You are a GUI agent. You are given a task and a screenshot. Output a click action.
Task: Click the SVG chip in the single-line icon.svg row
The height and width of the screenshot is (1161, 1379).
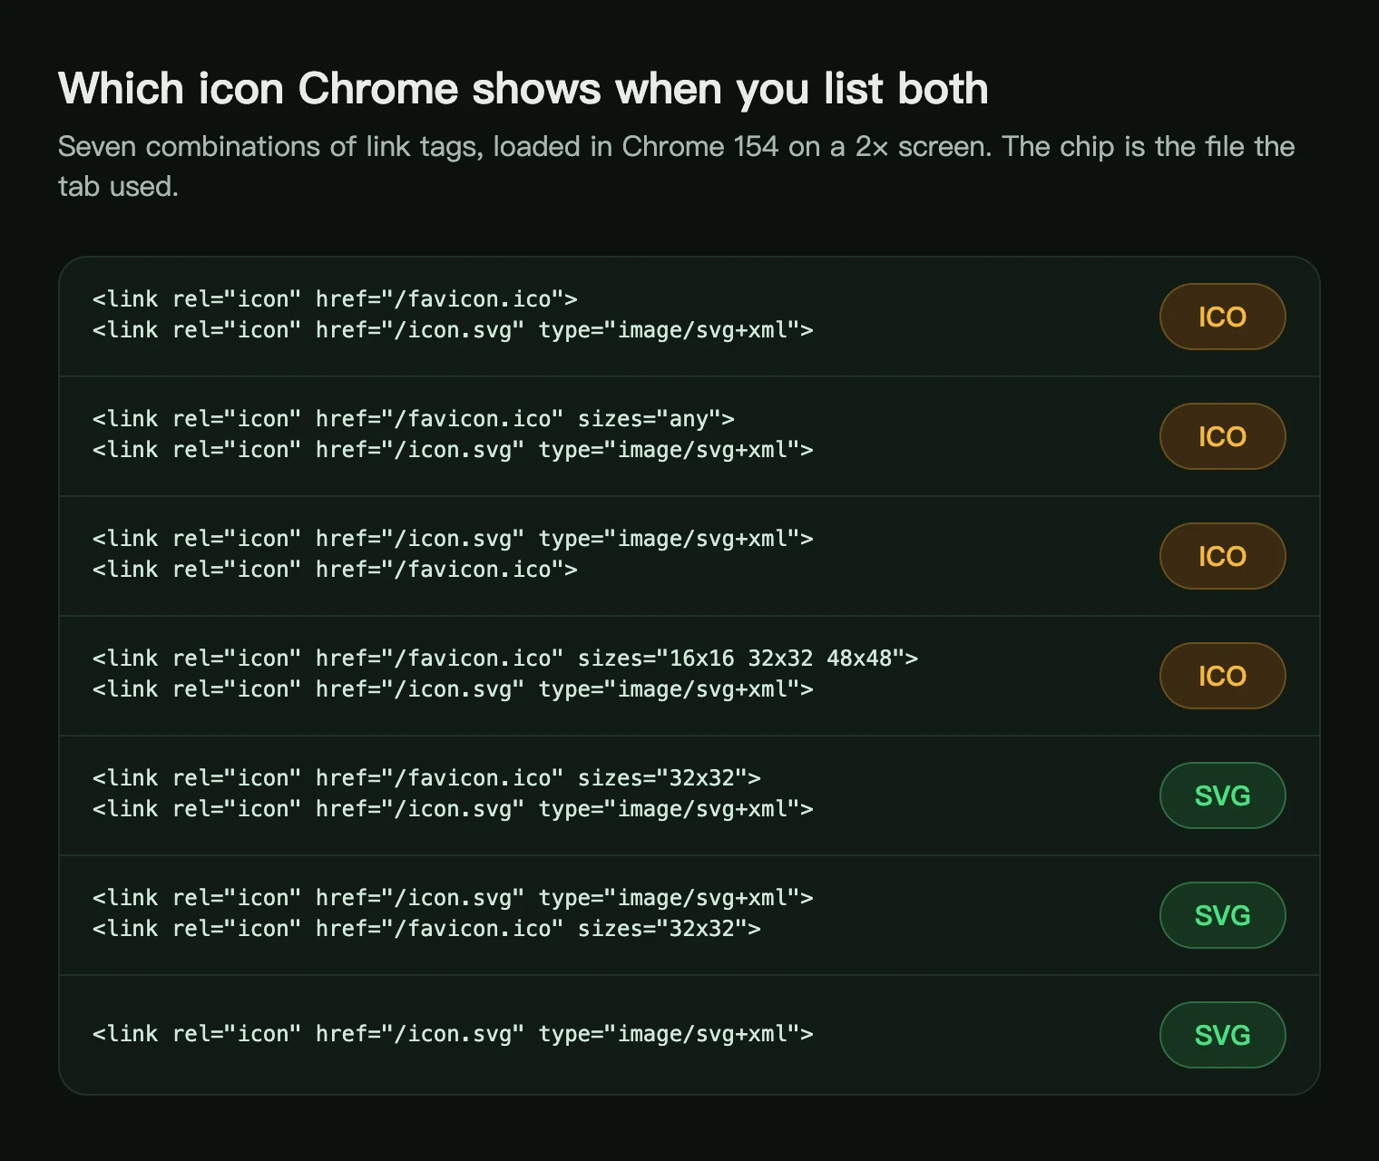pyautogui.click(x=1222, y=1035)
